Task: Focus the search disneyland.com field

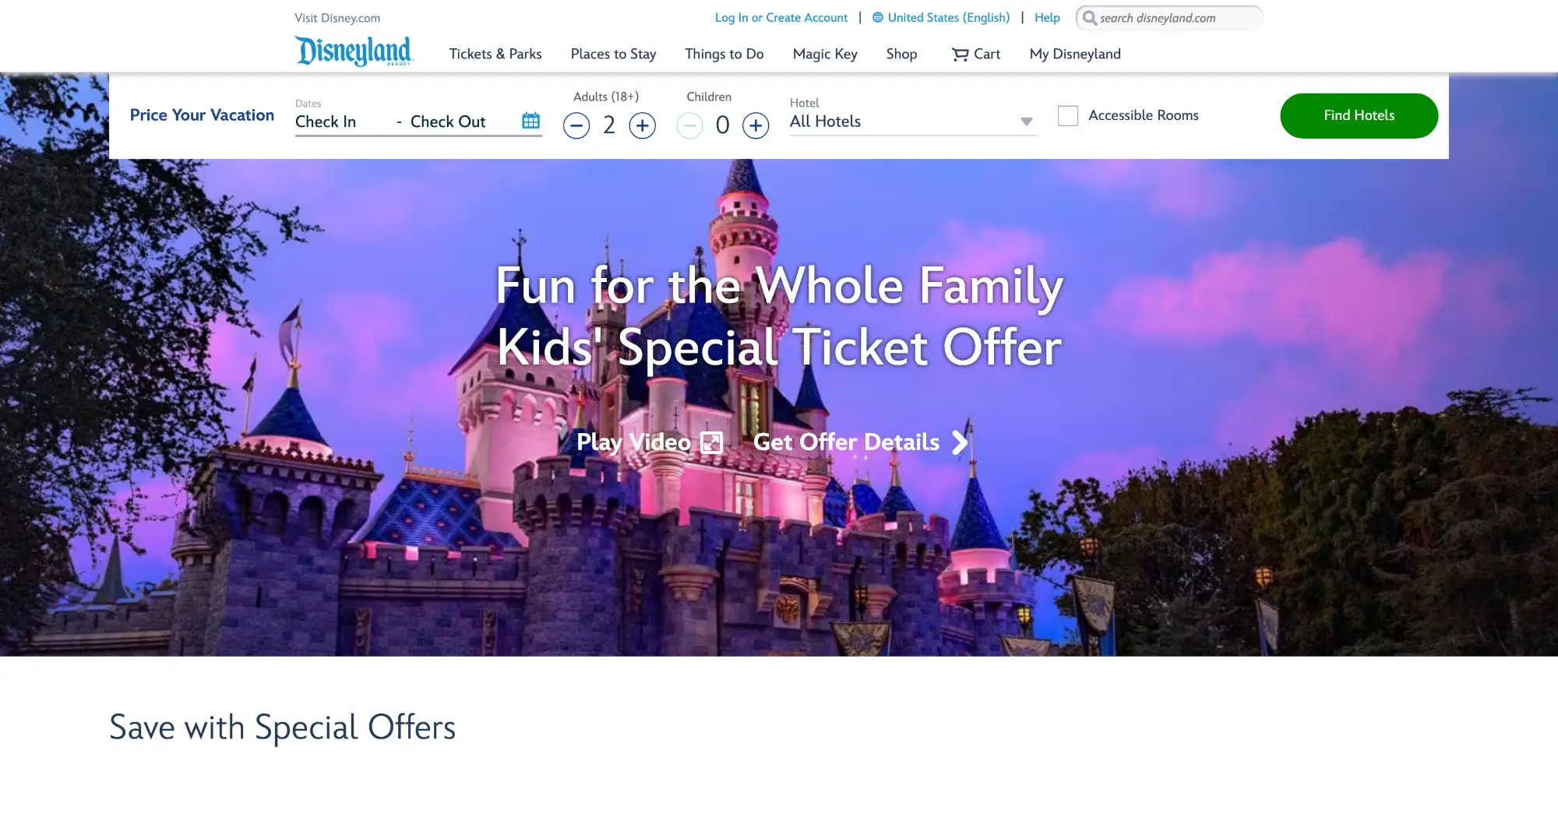Action: click(x=1170, y=18)
